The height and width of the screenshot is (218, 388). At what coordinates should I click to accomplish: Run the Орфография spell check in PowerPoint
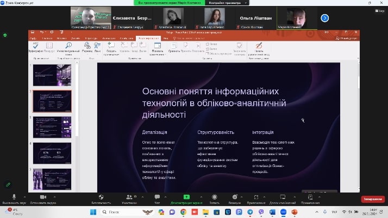(36, 47)
